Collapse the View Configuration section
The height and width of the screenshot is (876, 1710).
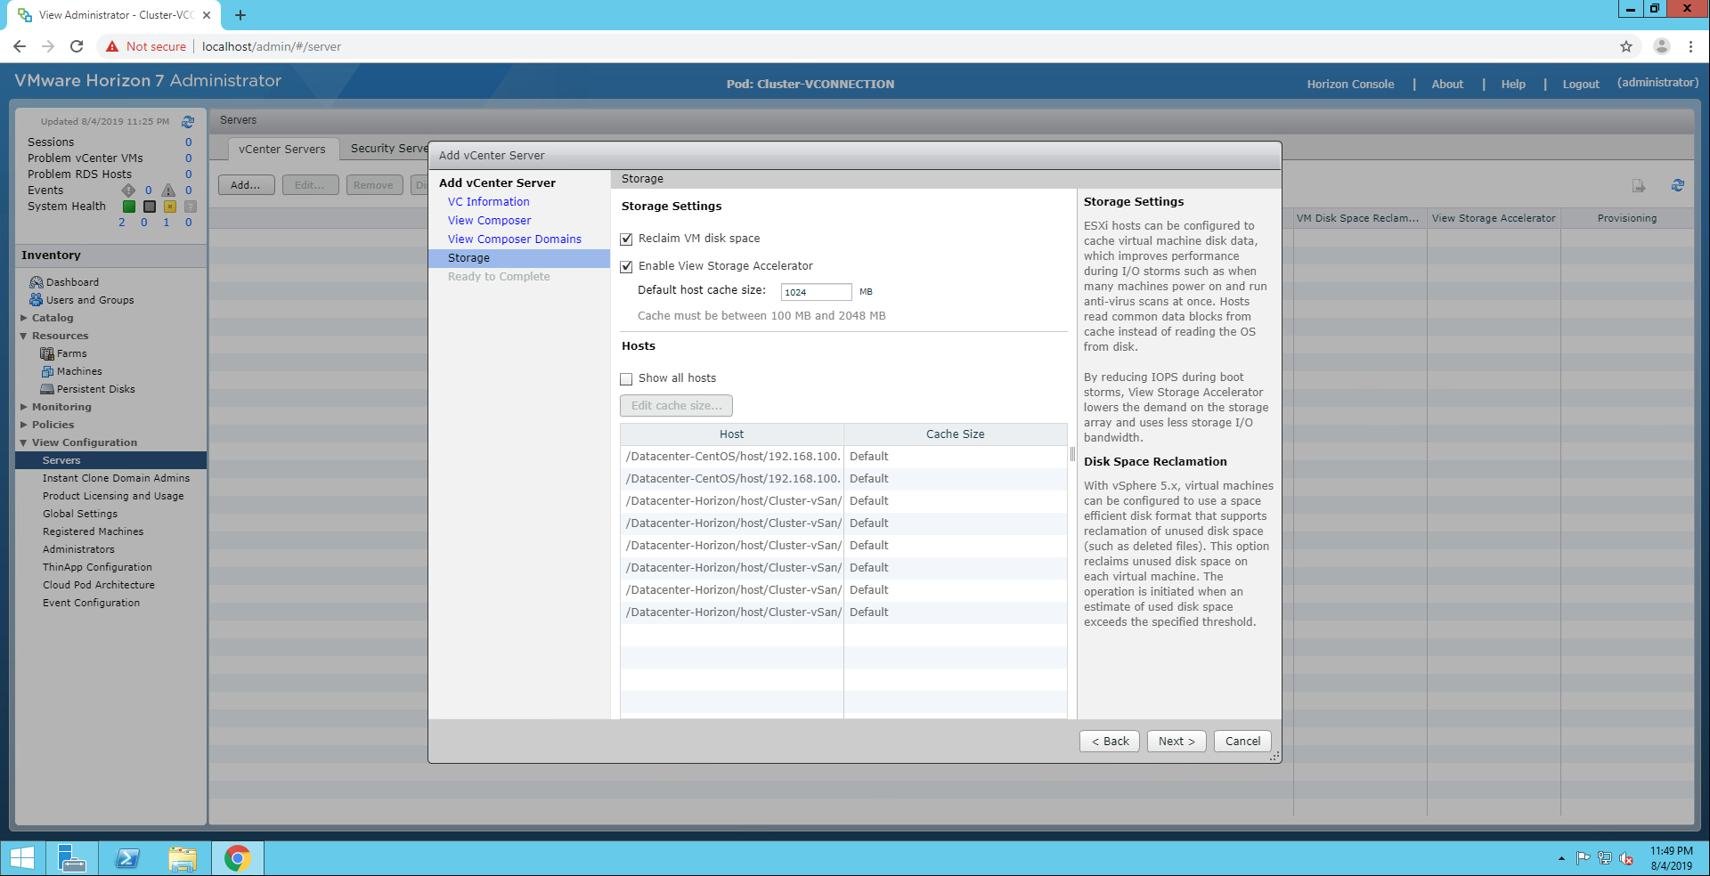[x=24, y=442]
